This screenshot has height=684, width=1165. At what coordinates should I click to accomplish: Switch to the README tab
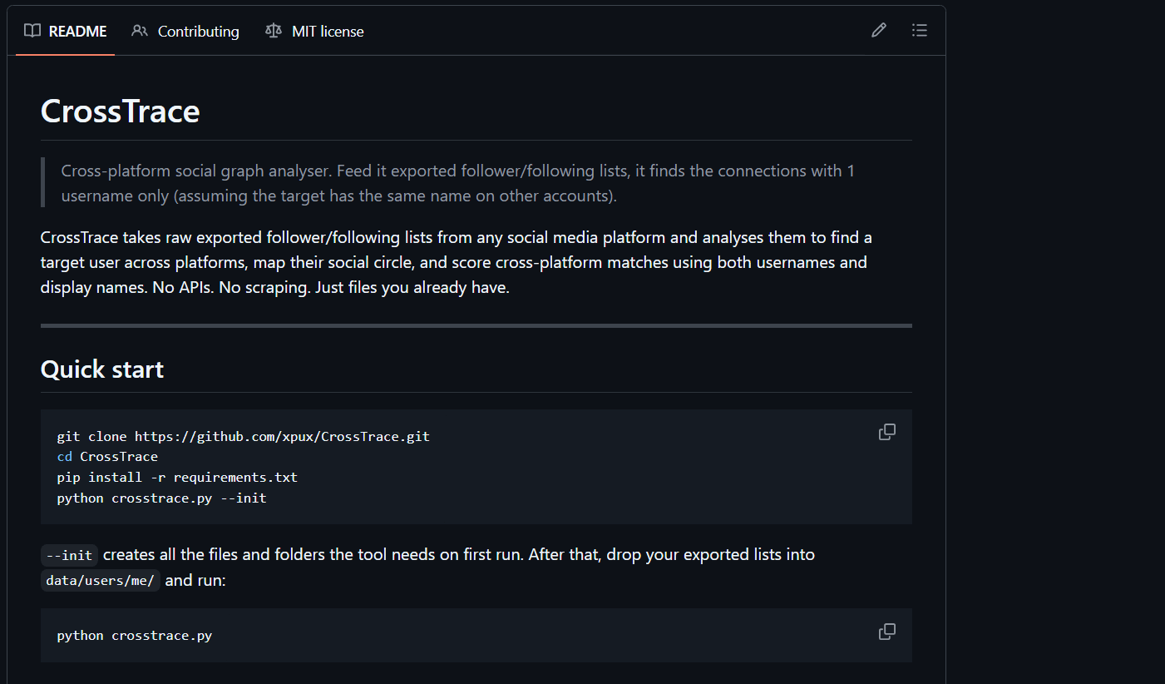click(x=66, y=32)
